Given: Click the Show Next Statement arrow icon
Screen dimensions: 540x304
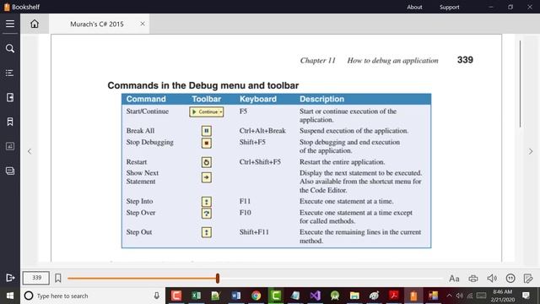Looking at the screenshot, I should point(206,177).
